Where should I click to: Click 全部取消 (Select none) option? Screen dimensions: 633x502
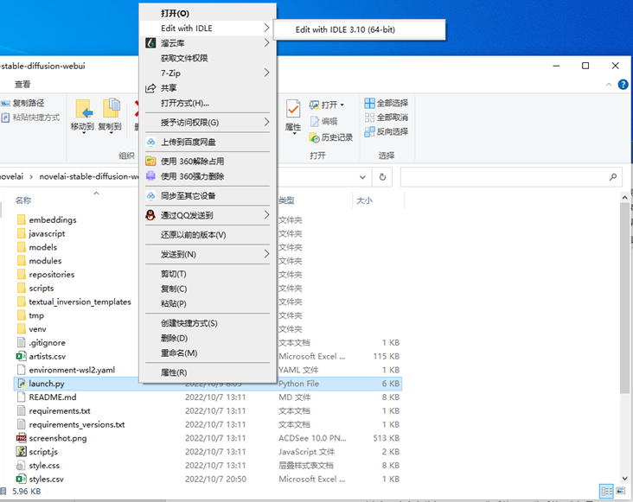[x=386, y=118]
